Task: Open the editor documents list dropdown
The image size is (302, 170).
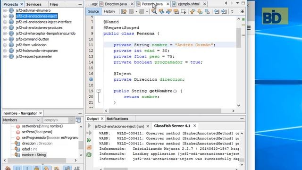Action: [237, 3]
